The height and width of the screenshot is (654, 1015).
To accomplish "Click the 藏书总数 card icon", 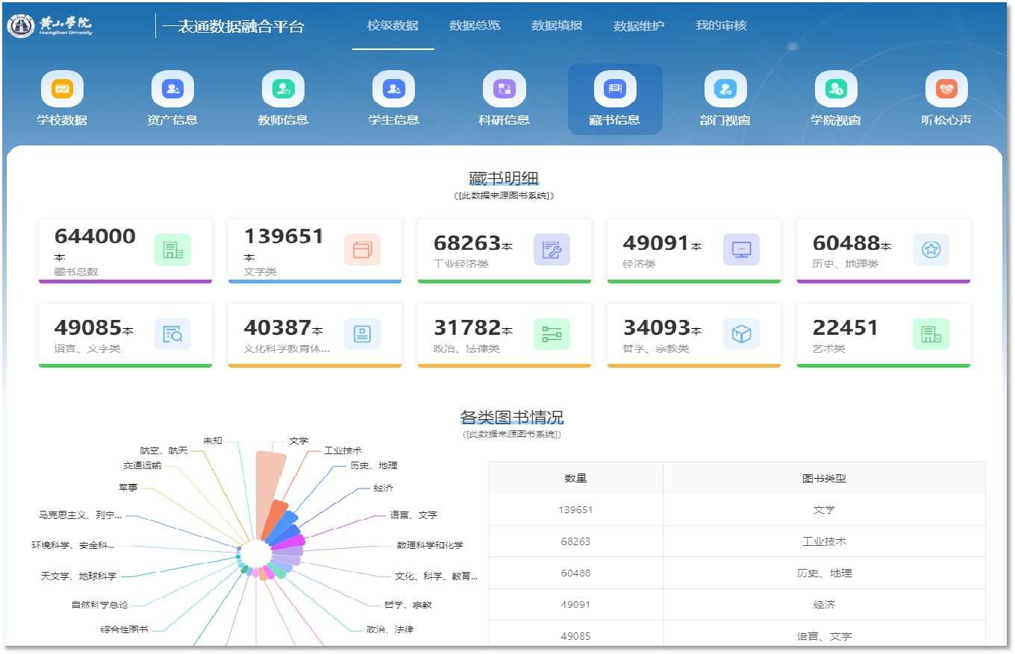I will tap(172, 250).
